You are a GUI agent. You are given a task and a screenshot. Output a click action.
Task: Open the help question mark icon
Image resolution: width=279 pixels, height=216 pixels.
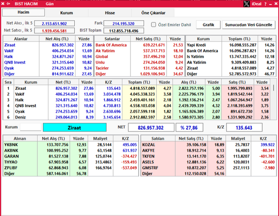pos(265,4)
